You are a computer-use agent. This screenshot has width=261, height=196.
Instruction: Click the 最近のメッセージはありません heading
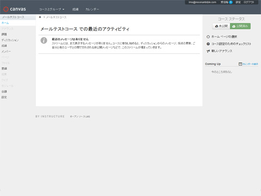click(70, 39)
